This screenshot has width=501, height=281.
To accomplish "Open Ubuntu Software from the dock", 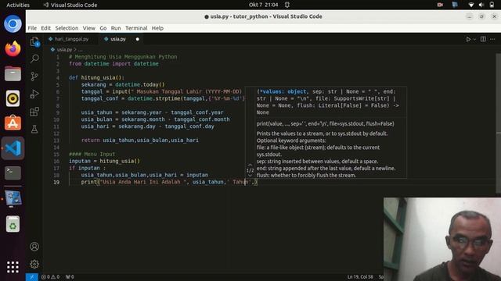I will point(13,123).
